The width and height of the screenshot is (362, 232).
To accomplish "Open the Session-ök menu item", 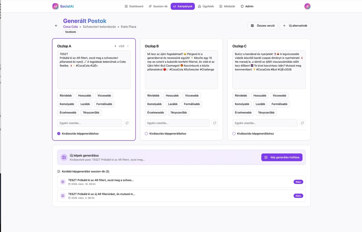I will (x=158, y=6).
